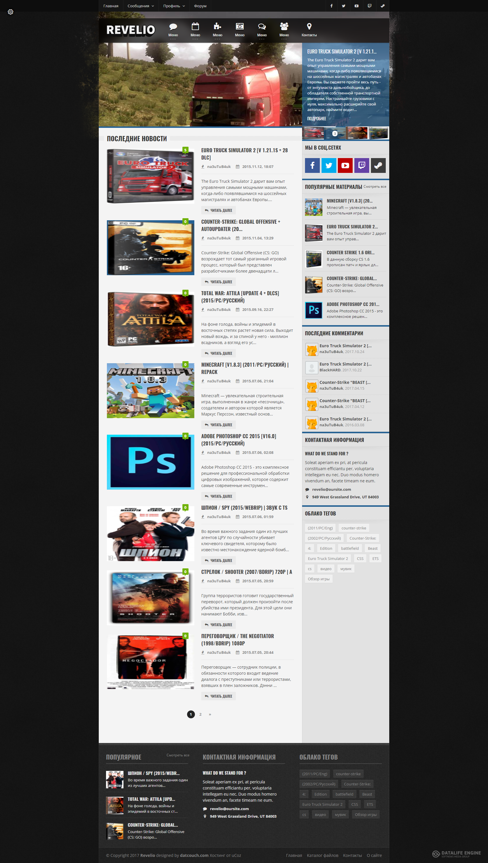Click the comment count badge on Euro Truck post
The image size is (488, 863).
coord(185,150)
